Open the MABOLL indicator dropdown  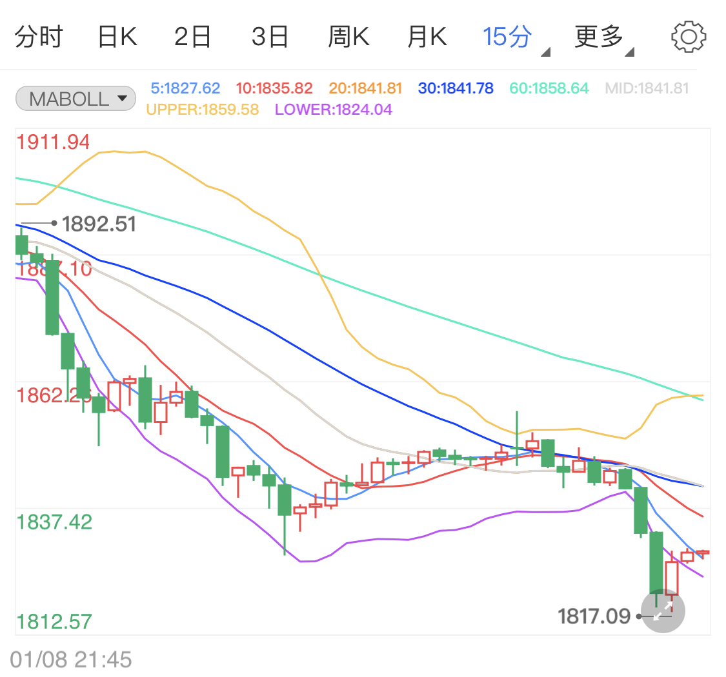76,99
